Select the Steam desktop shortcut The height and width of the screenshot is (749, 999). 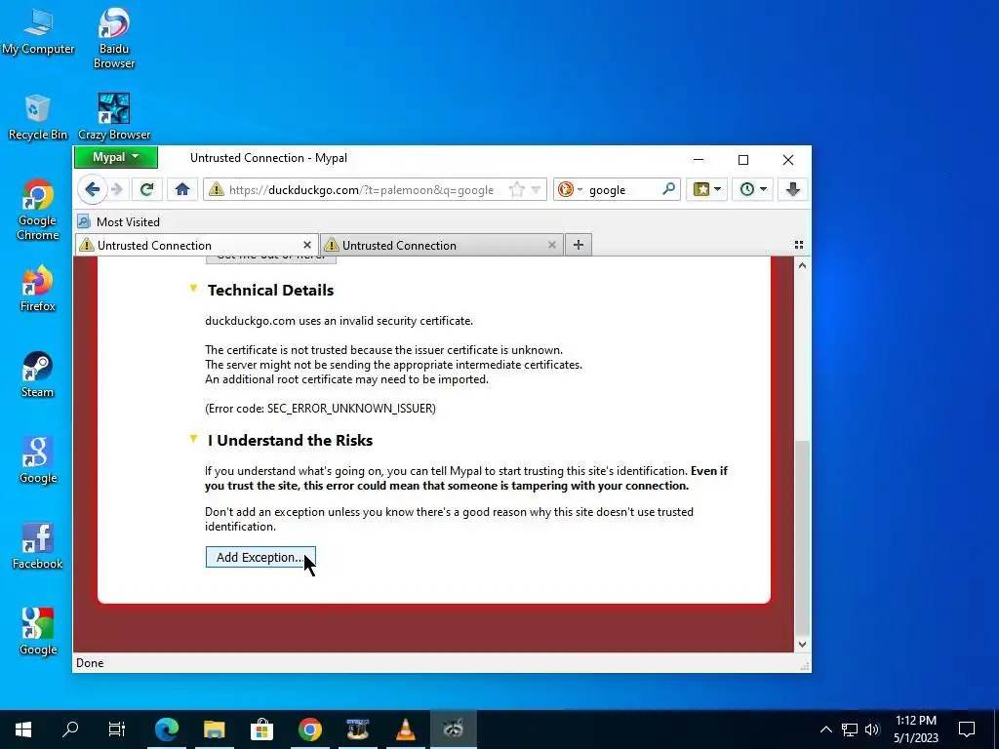(38, 374)
